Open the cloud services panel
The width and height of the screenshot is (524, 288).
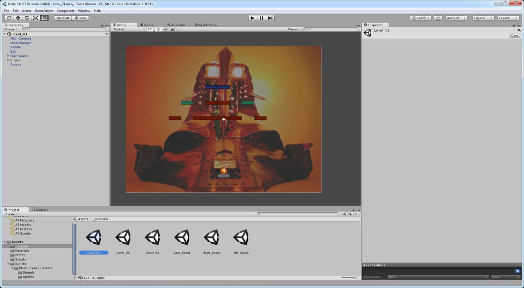point(438,18)
